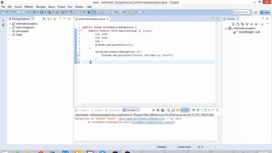Click java.lang.ArithmeticException link in console
This screenshot has width=272, height=153.
click(141, 119)
